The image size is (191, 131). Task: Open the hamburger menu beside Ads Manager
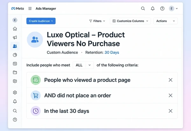coord(30,9)
